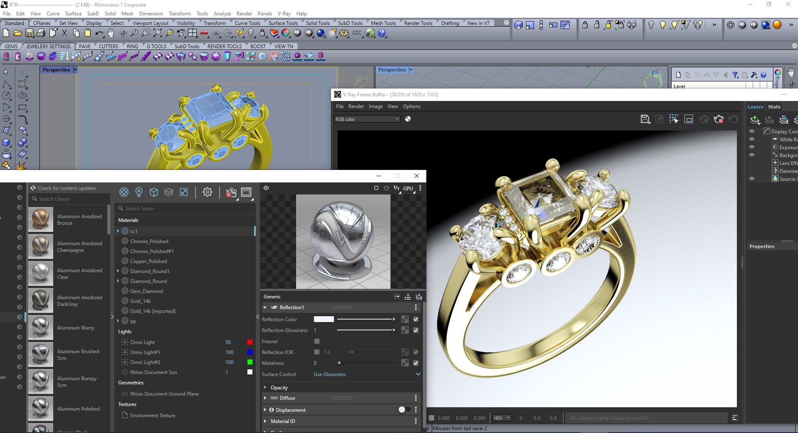Select the Pan hand tool in Standard toolbar

(110, 33)
